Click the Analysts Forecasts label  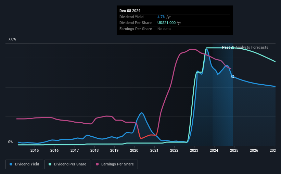[x=252, y=47]
